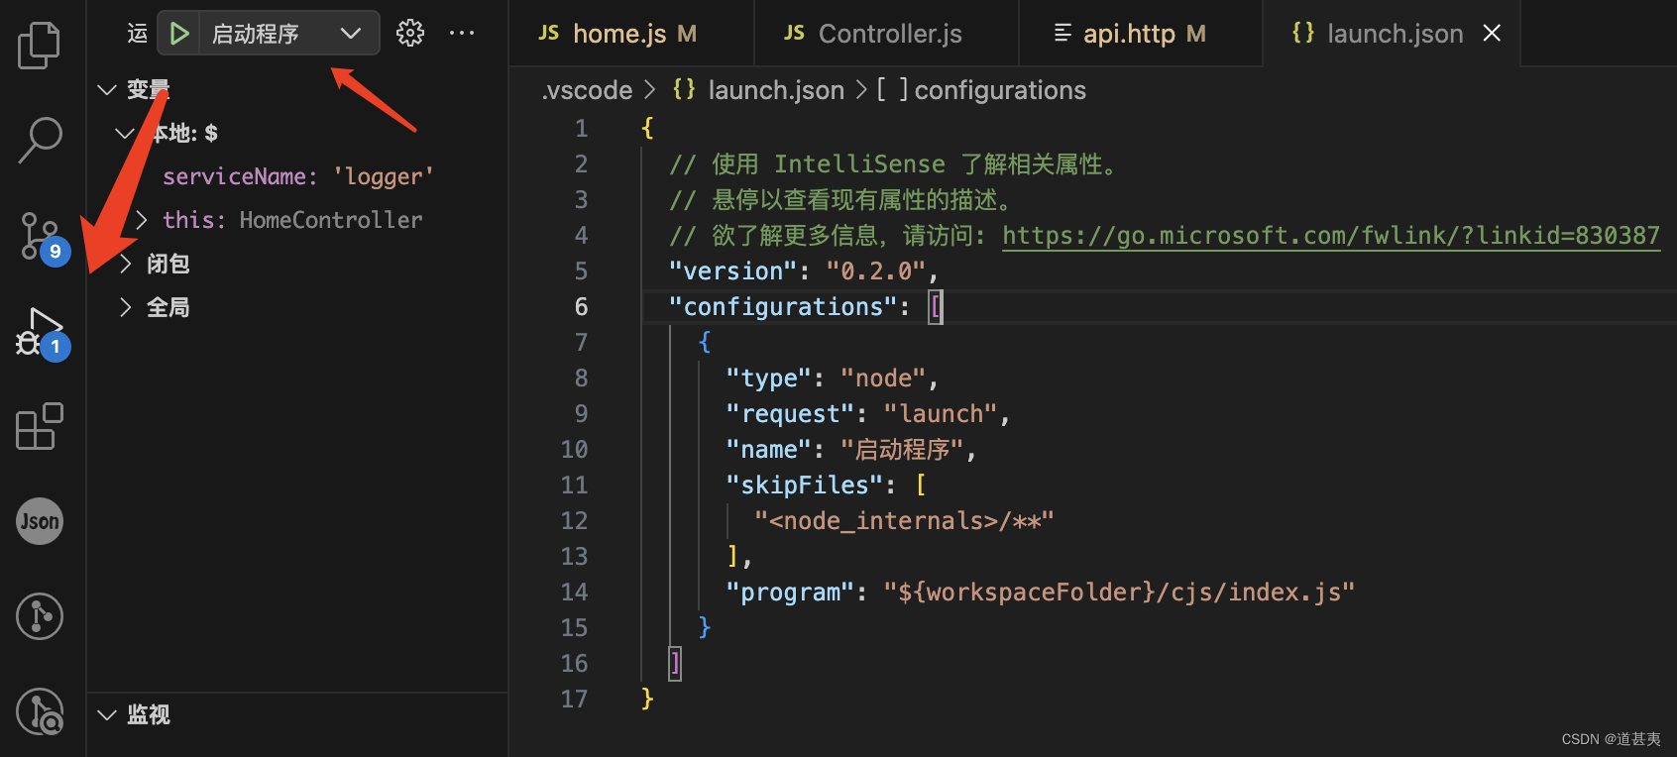Screen dimensions: 1677x757
Task: Click the IntelliSense comment on line 2
Action: [896, 163]
